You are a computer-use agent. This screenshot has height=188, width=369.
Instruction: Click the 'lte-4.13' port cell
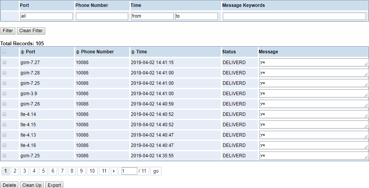[28, 135]
